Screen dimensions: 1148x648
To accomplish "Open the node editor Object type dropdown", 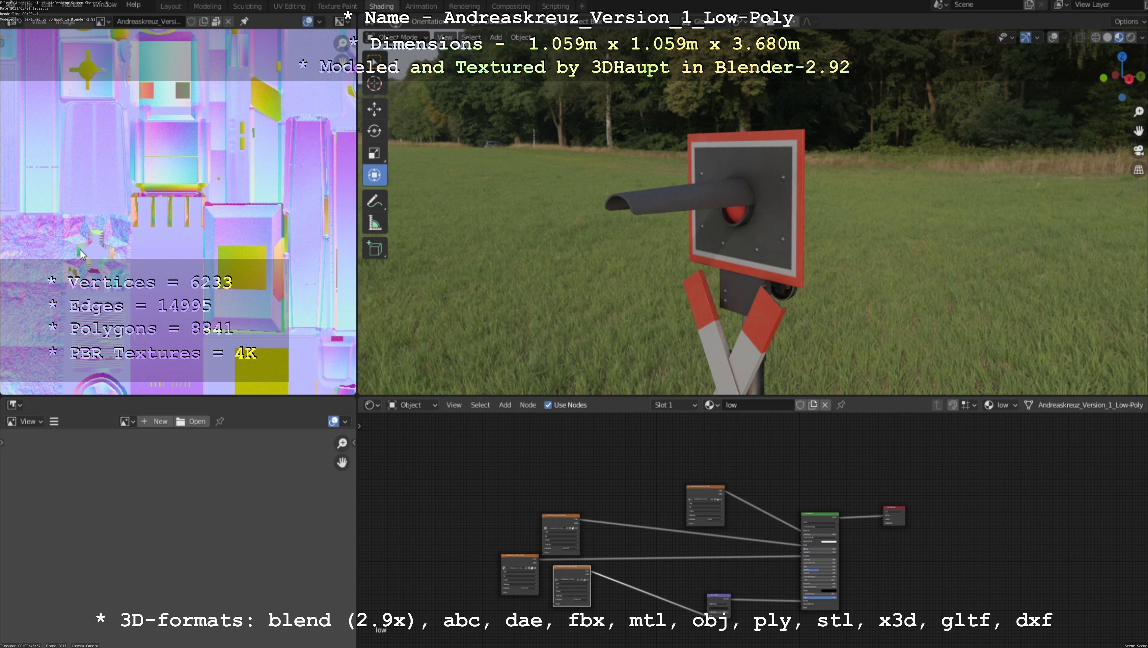I will pyautogui.click(x=412, y=405).
